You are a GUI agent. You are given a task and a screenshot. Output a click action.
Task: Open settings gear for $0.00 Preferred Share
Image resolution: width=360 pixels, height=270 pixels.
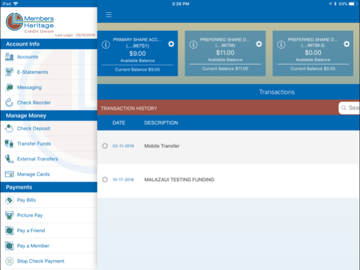coord(346,44)
